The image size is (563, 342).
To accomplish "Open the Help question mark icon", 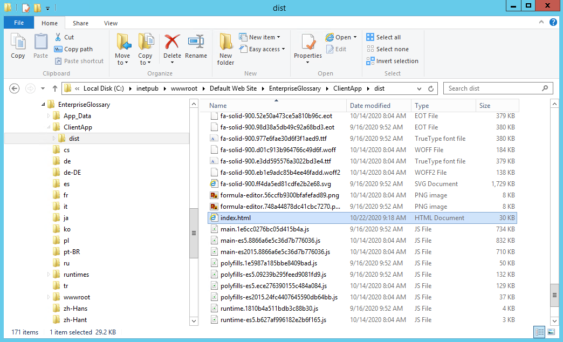I will tap(553, 22).
